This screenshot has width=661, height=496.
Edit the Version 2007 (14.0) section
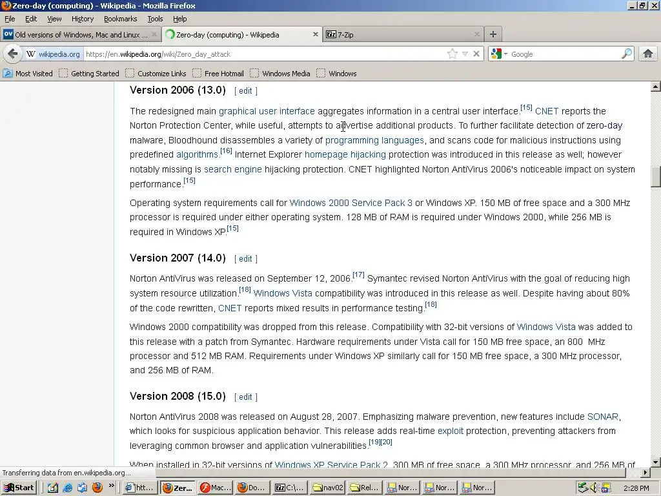[x=245, y=258]
